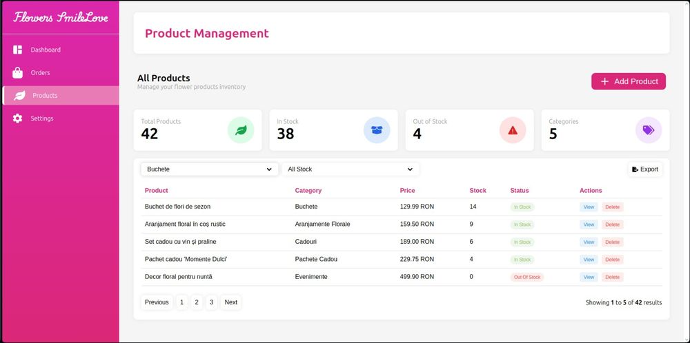Jump to page 1
Screen dimensions: 690x343
tap(181, 302)
